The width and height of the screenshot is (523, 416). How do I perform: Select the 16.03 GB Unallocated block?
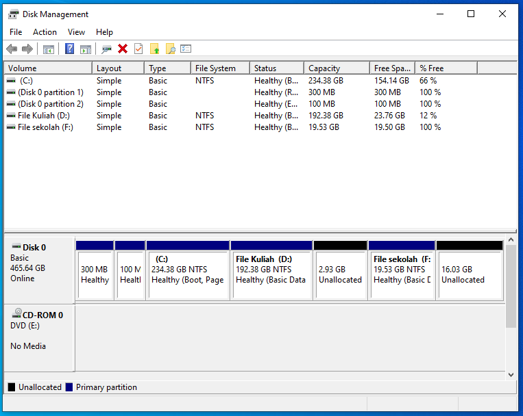click(x=469, y=274)
